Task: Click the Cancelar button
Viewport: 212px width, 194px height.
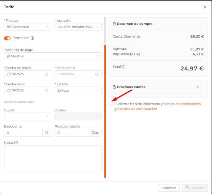Action: [169, 188]
